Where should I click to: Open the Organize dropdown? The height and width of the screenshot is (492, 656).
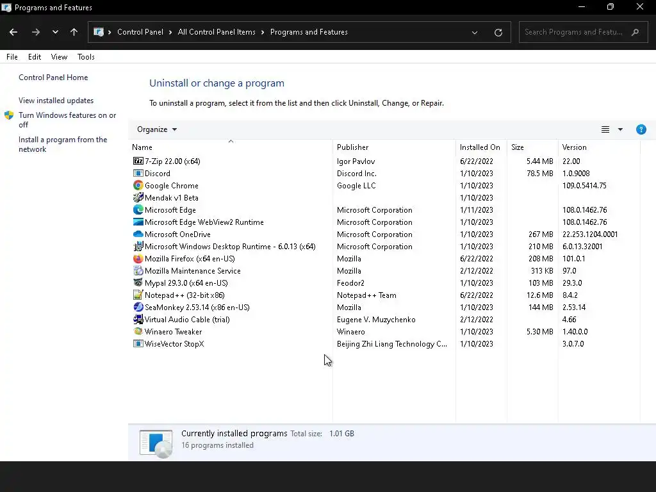tap(157, 129)
